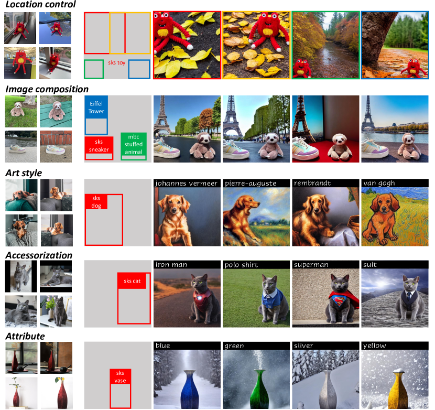
Task: Click the 'Attribute' heading
Action: [25, 336]
